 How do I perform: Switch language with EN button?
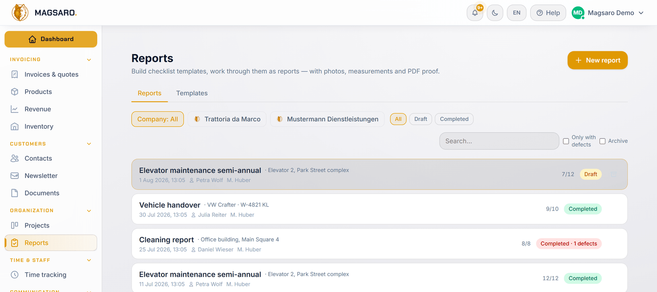[517, 13]
